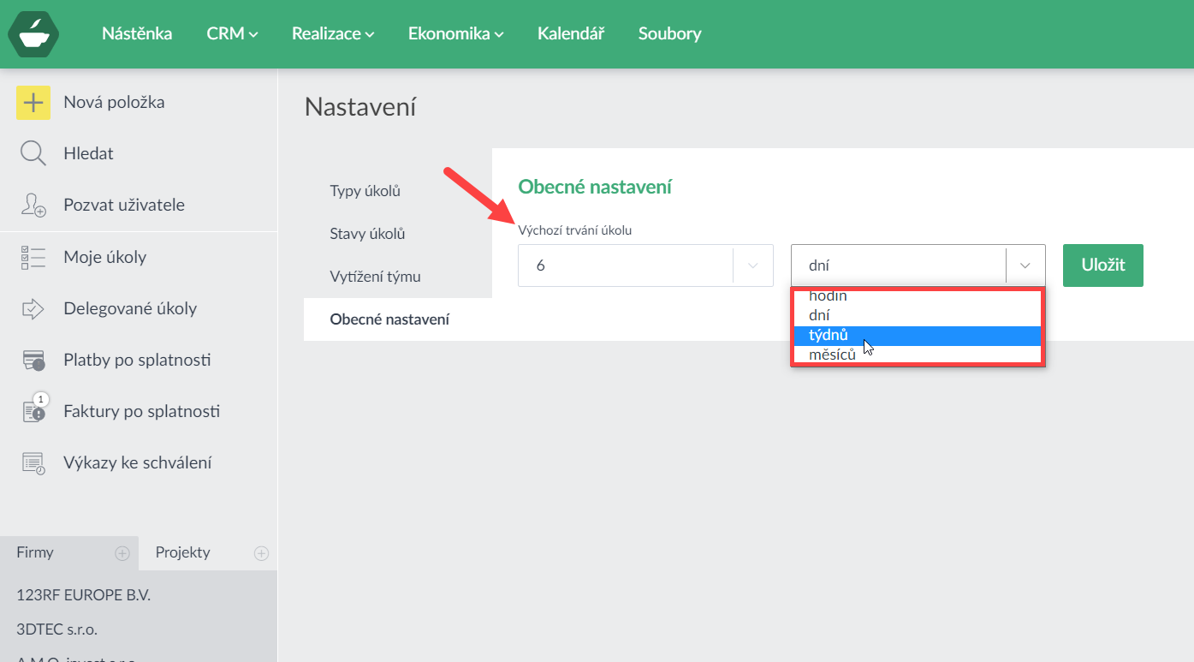
Task: Add a new project with Projekty plus
Action: tap(262, 553)
